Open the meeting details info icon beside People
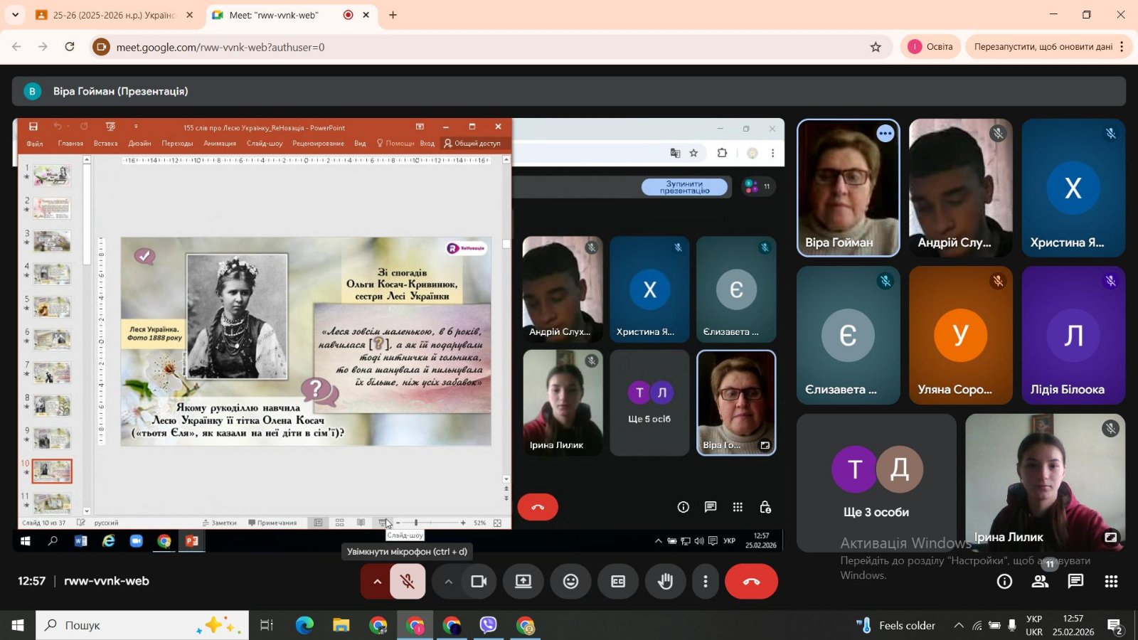 pos(1004,582)
